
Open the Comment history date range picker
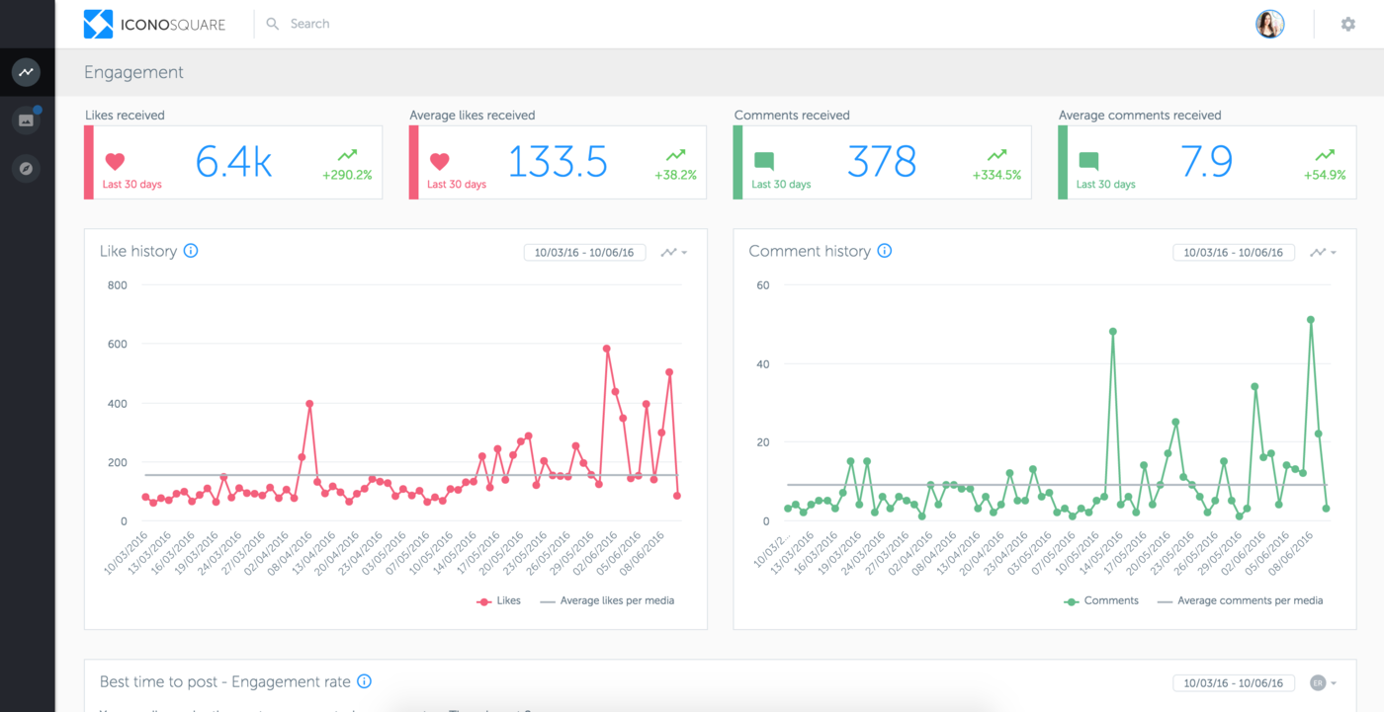point(1234,253)
